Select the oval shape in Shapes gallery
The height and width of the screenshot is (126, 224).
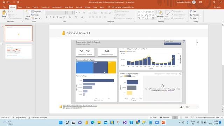point(150,12)
